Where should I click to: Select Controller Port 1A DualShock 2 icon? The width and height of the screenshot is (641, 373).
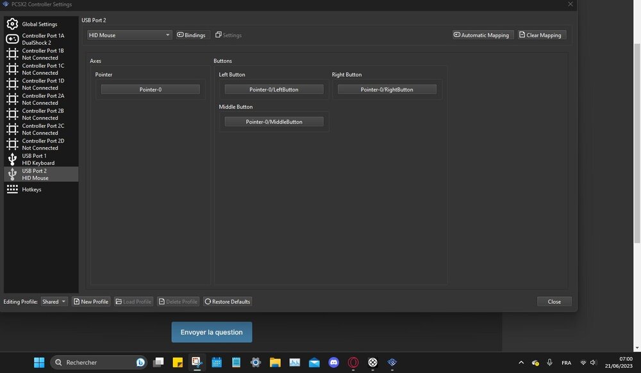[x=12, y=39]
